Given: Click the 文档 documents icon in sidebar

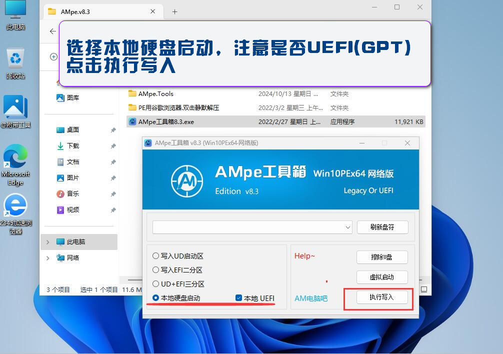Looking at the screenshot, I should pos(60,162).
